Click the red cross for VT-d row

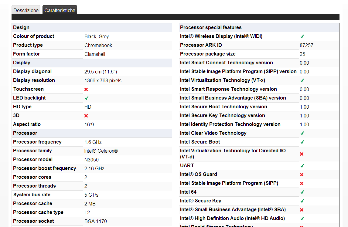coord(302,154)
